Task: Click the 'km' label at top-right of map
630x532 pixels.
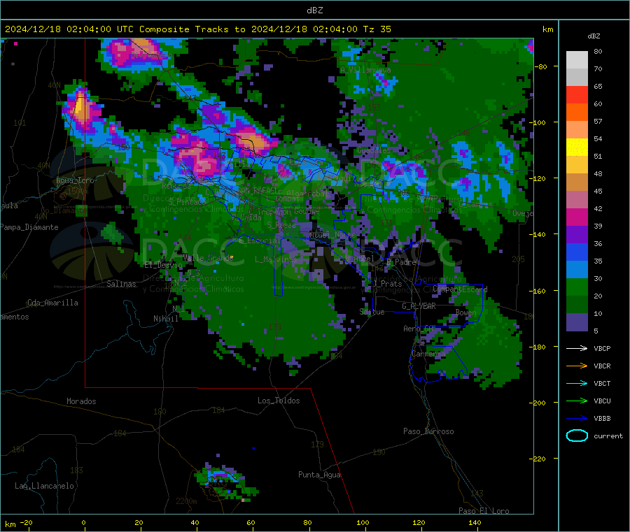Action: [547, 29]
